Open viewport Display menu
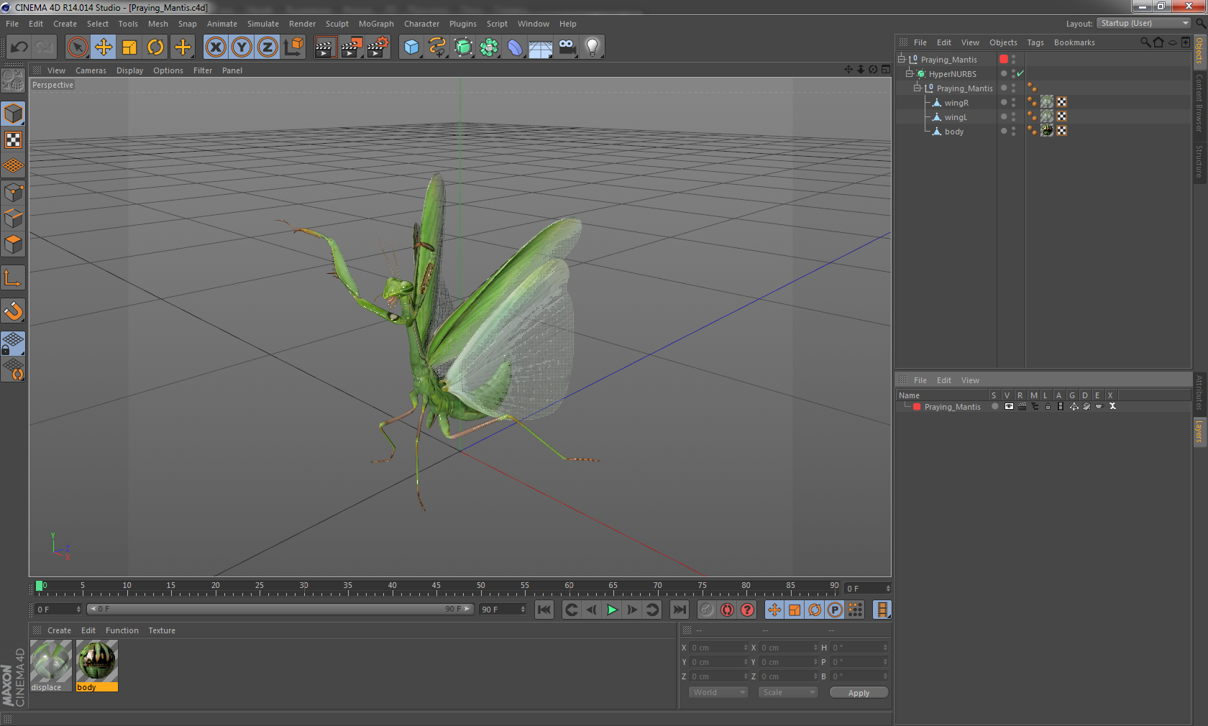This screenshot has width=1208, height=726. 129,70
